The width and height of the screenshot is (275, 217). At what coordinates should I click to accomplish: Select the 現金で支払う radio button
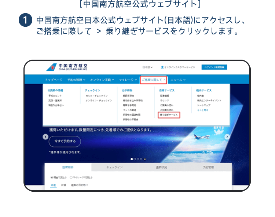point(52,177)
